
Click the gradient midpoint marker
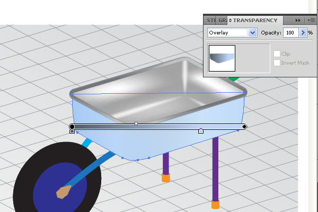(x=136, y=123)
